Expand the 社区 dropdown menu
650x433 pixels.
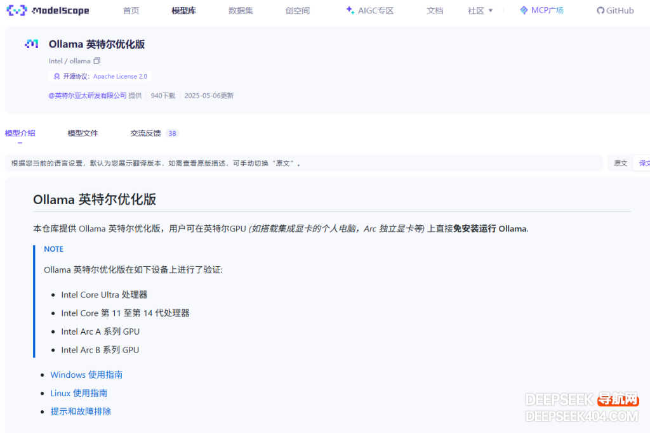coord(480,10)
